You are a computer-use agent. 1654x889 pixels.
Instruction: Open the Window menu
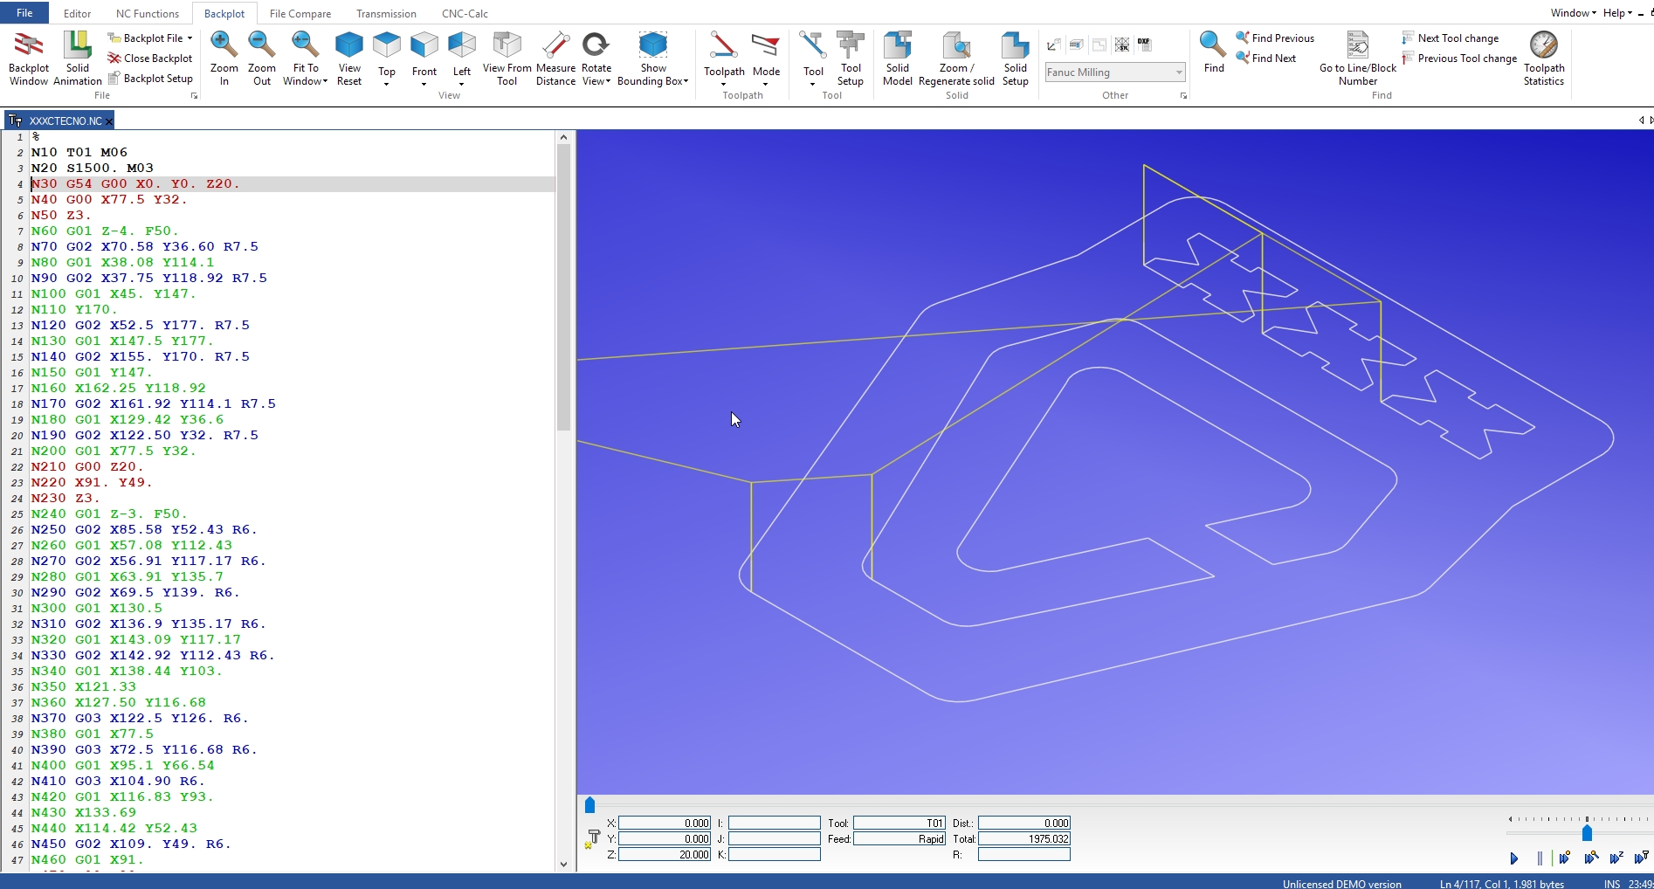pos(1573,12)
